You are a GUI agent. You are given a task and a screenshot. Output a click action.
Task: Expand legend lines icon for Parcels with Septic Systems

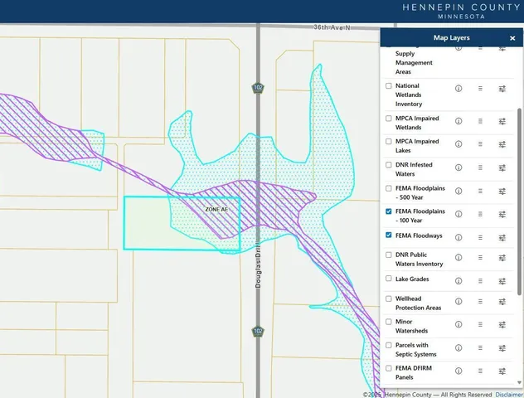[480, 345]
